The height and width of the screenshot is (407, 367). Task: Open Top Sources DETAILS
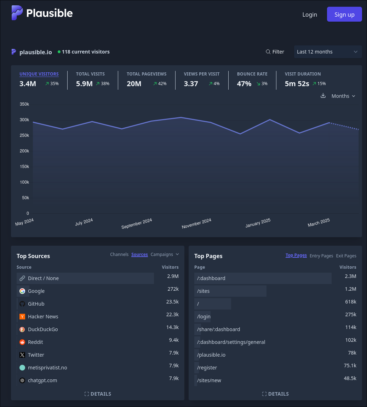(98, 394)
